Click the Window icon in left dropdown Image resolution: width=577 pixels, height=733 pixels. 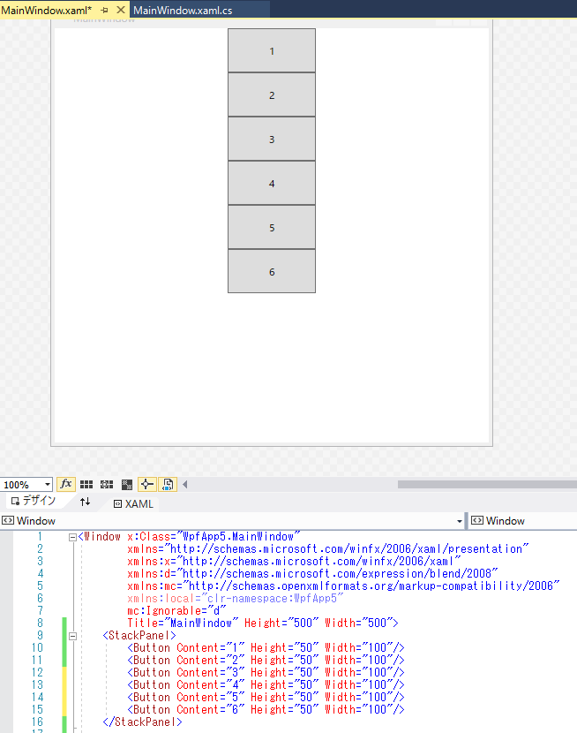[x=7, y=521]
